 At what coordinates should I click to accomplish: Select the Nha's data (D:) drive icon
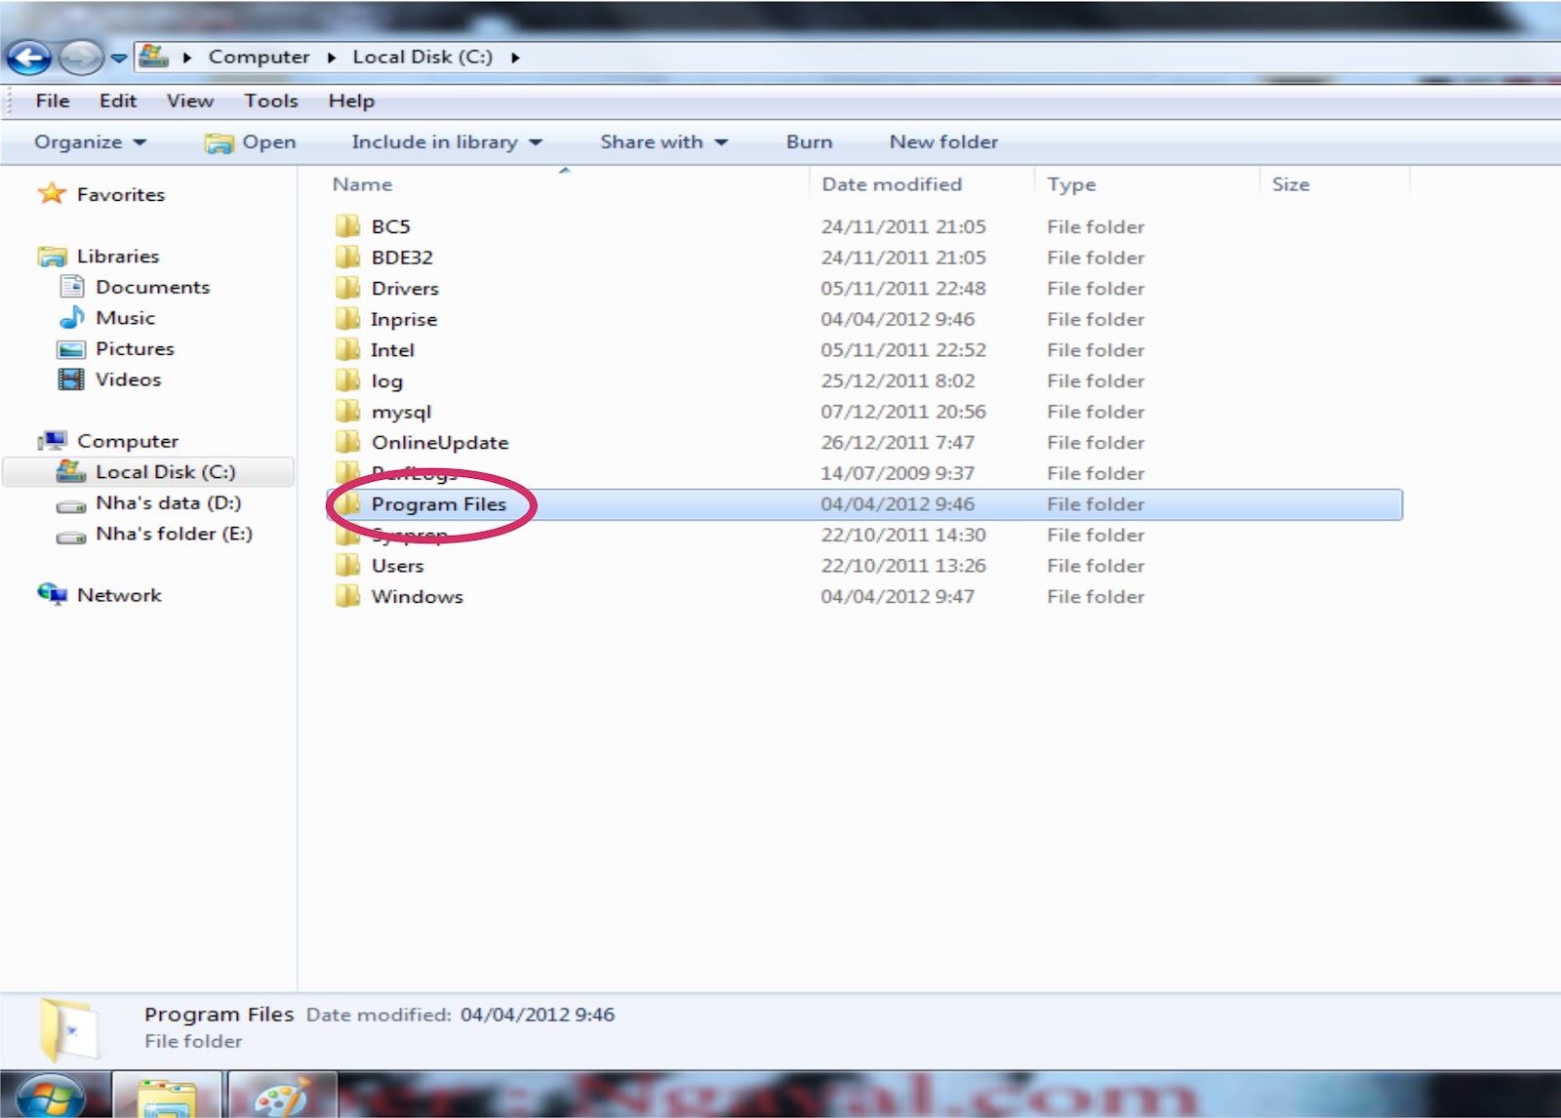70,505
